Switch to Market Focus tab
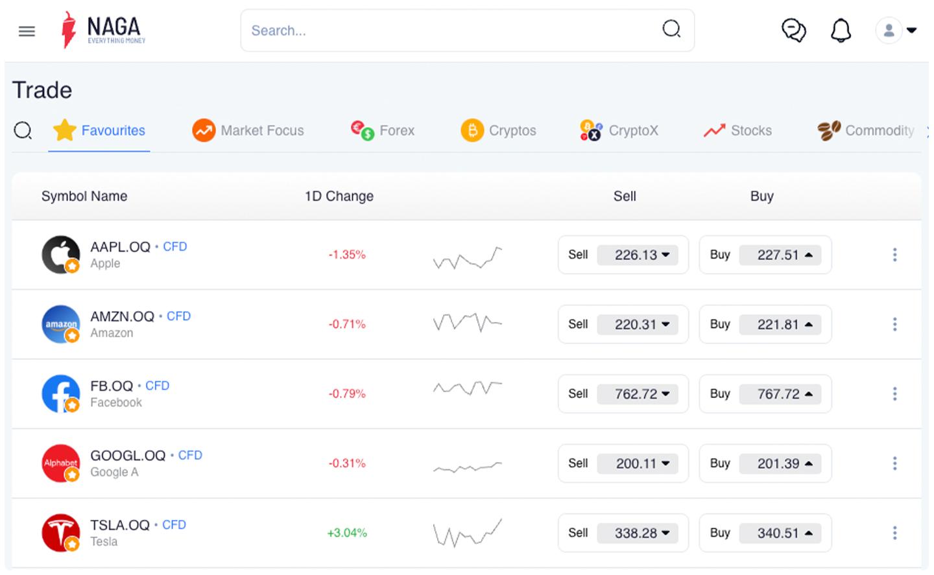 [x=248, y=130]
